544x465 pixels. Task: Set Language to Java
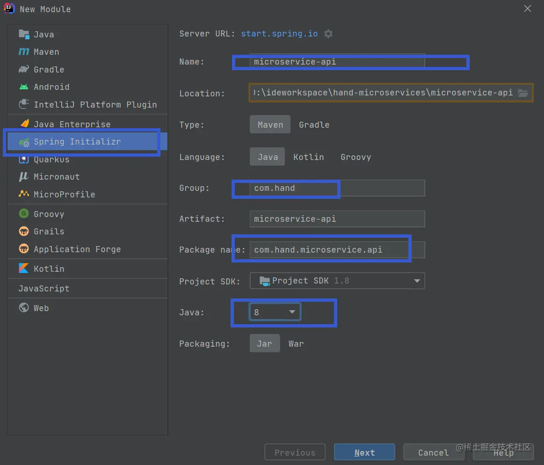[268, 157]
